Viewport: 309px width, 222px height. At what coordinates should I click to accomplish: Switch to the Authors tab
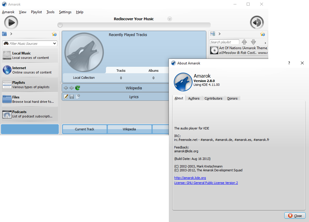(x=194, y=98)
